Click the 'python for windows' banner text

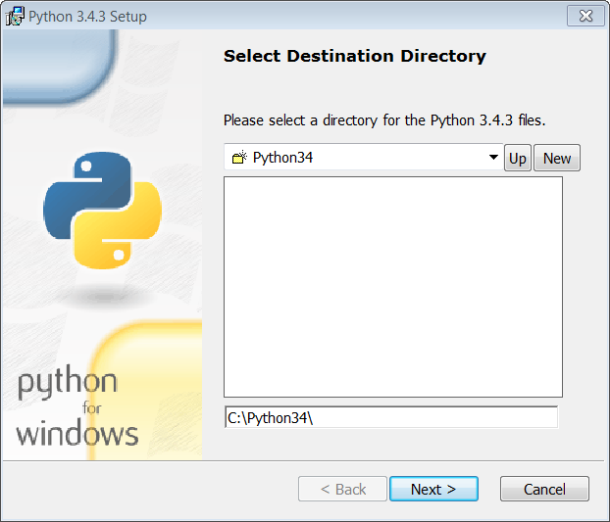click(x=77, y=405)
